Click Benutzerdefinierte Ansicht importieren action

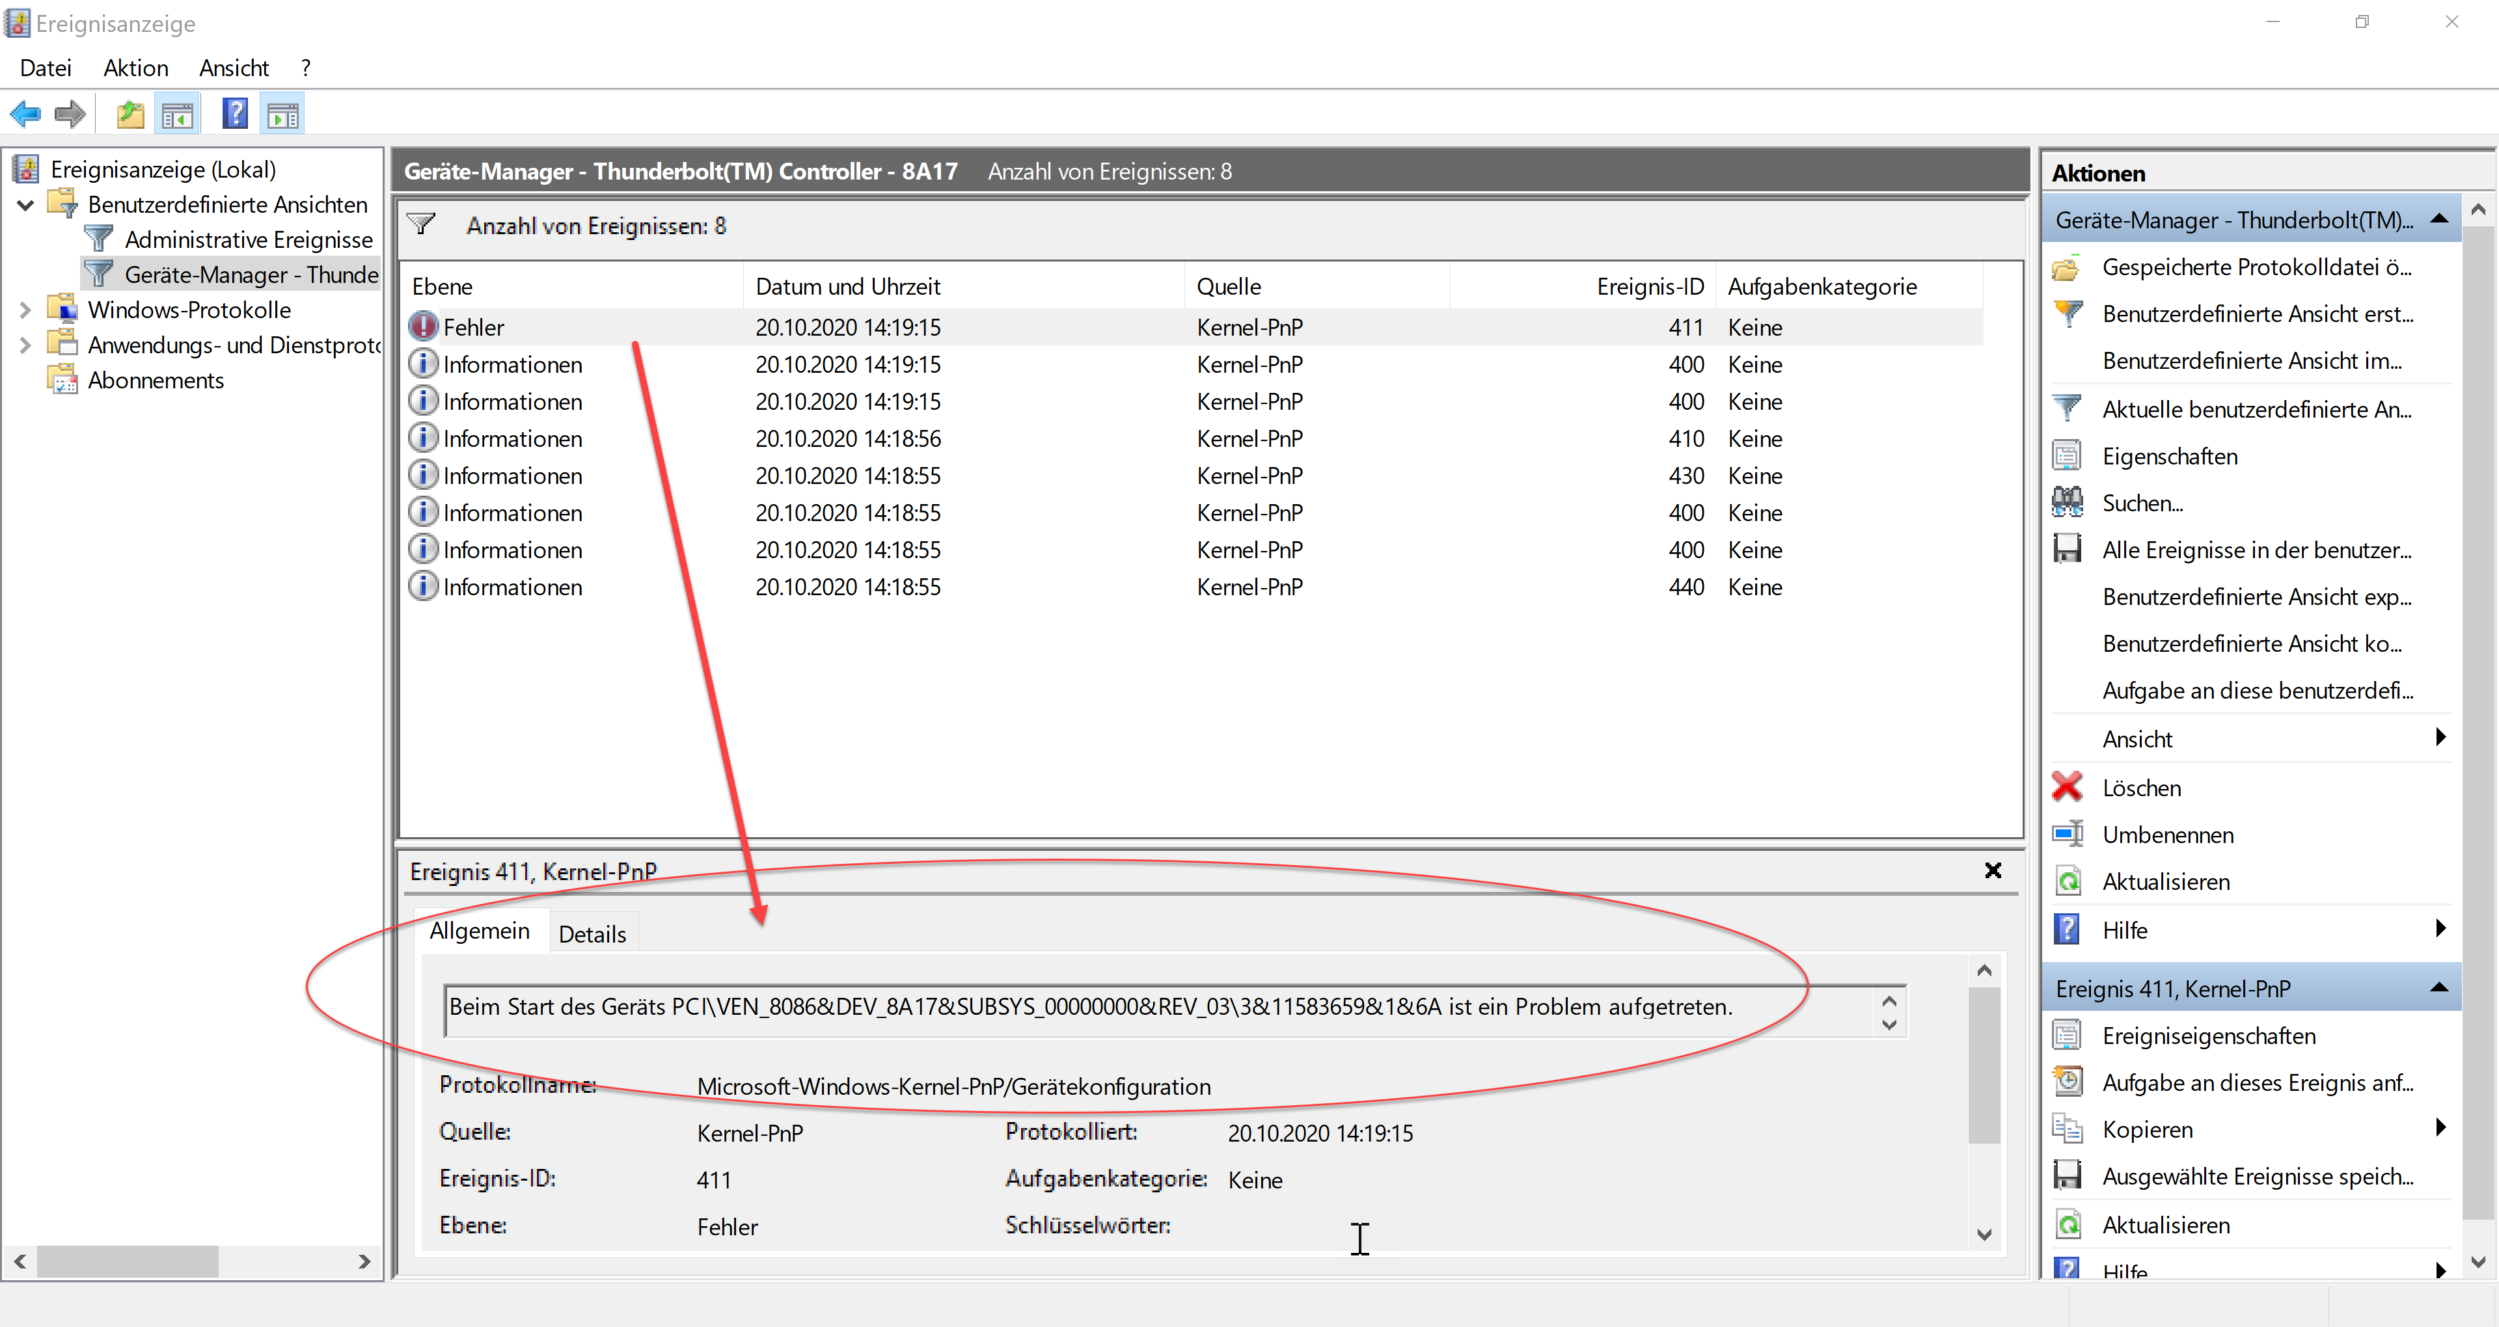2252,361
